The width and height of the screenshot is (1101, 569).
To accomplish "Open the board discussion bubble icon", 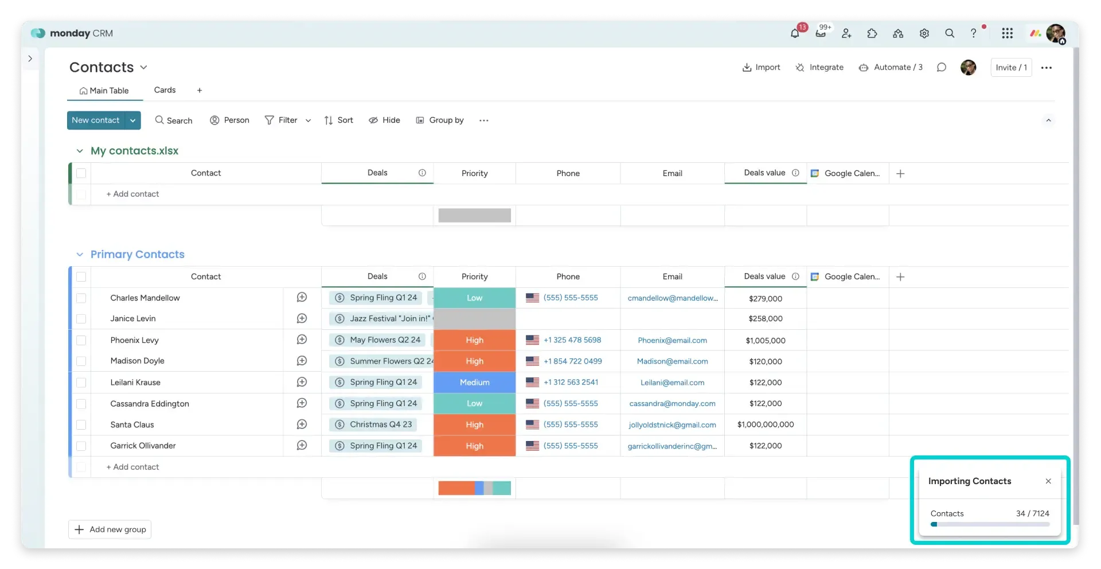I will click(941, 67).
